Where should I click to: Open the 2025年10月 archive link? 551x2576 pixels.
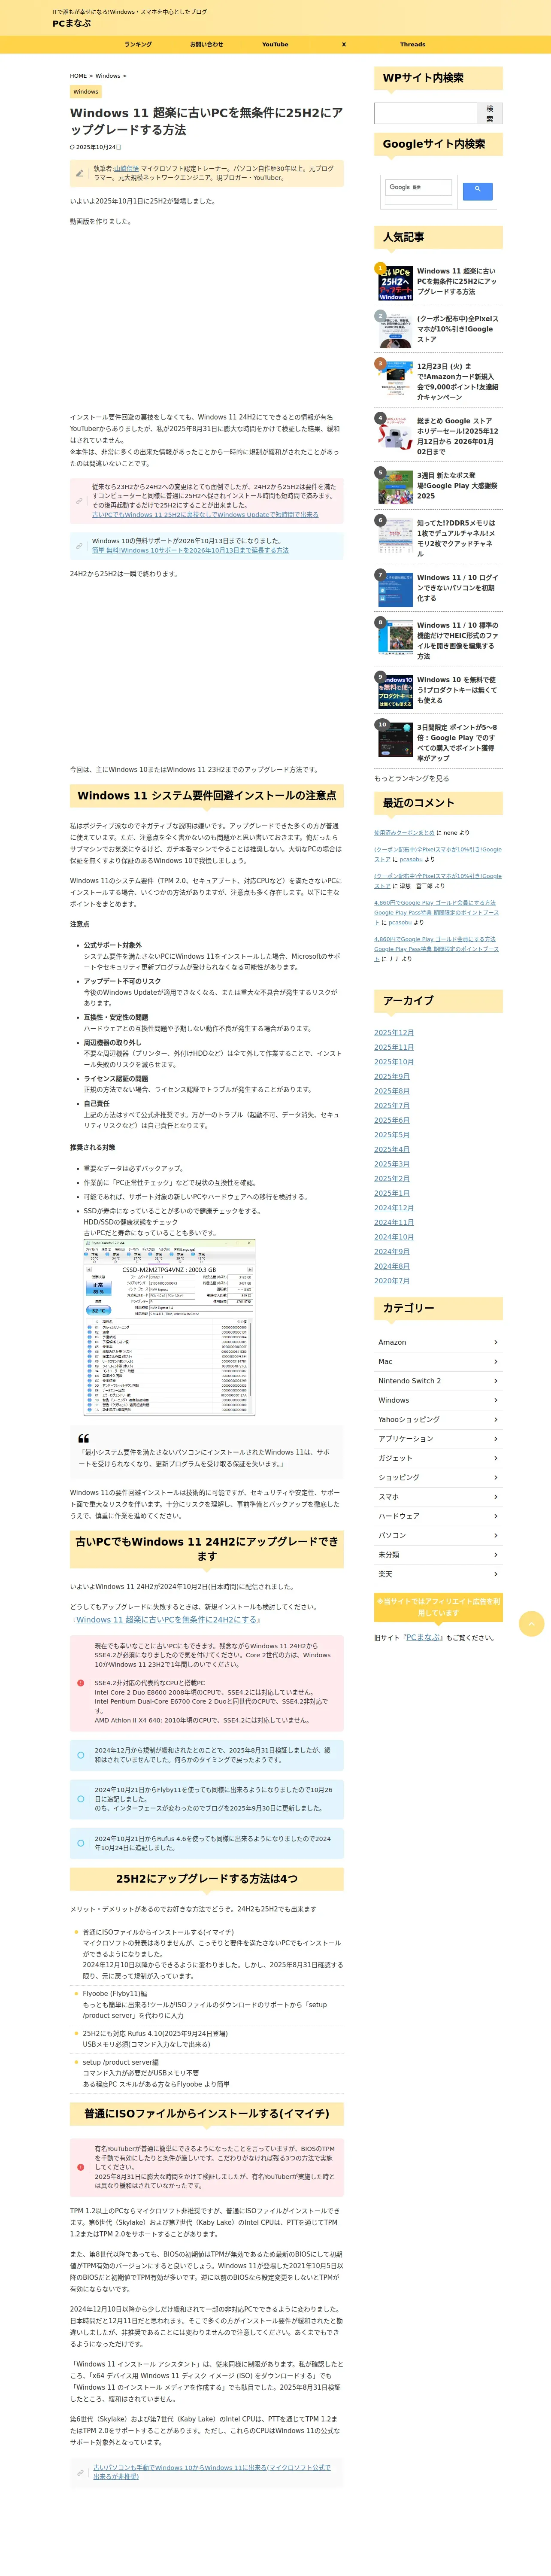pos(394,1062)
